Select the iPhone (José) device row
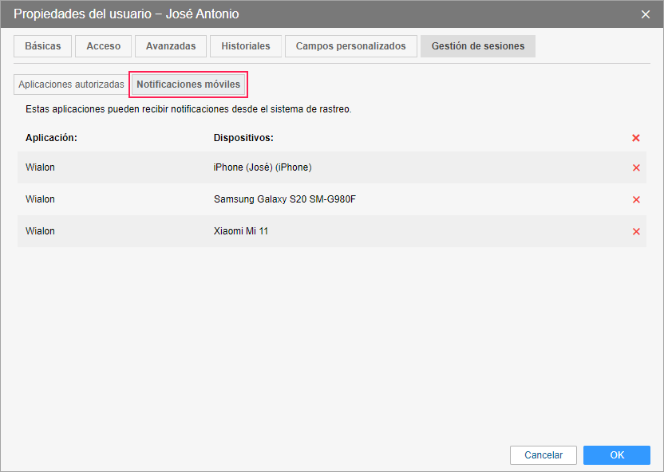The image size is (664, 472). [x=263, y=167]
